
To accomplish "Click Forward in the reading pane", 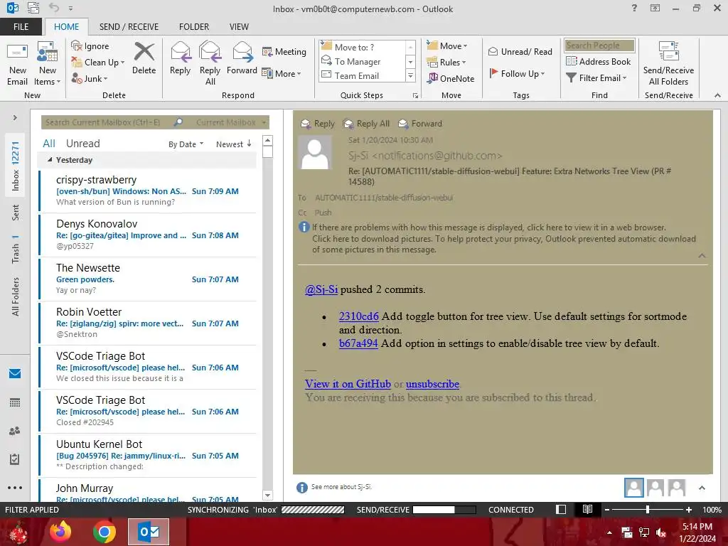I will (x=420, y=124).
